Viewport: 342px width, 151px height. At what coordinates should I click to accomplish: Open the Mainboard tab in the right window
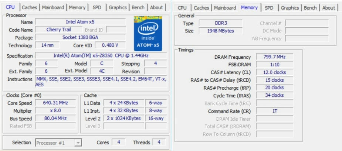tap(225, 8)
